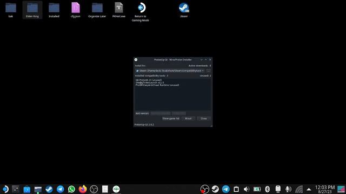Click the Close button in ProtonUp-Qt

pos(204,119)
